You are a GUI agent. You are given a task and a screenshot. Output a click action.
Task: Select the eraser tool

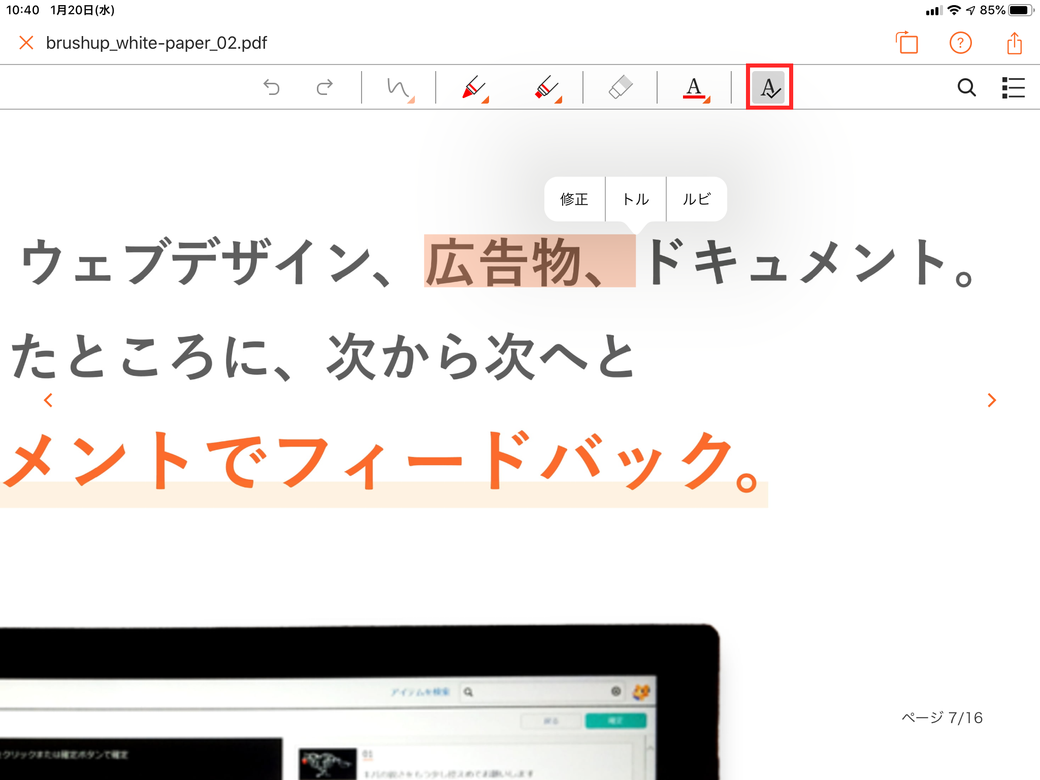[620, 87]
